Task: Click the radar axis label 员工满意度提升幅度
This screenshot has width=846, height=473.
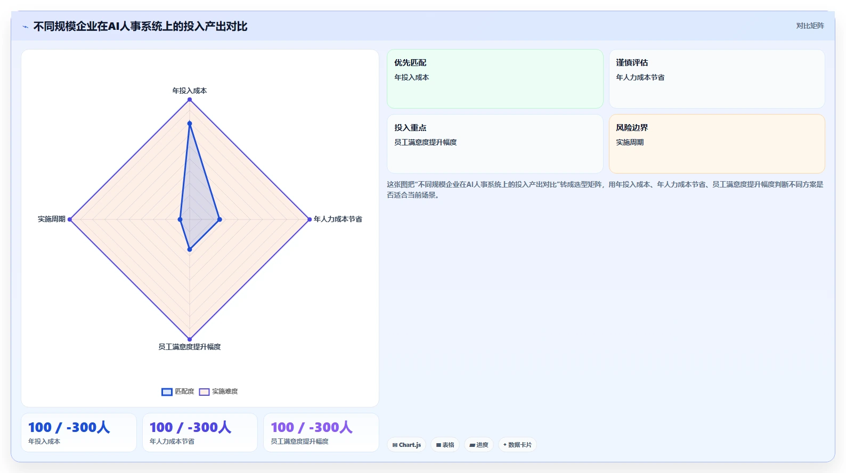Action: pyautogui.click(x=190, y=347)
